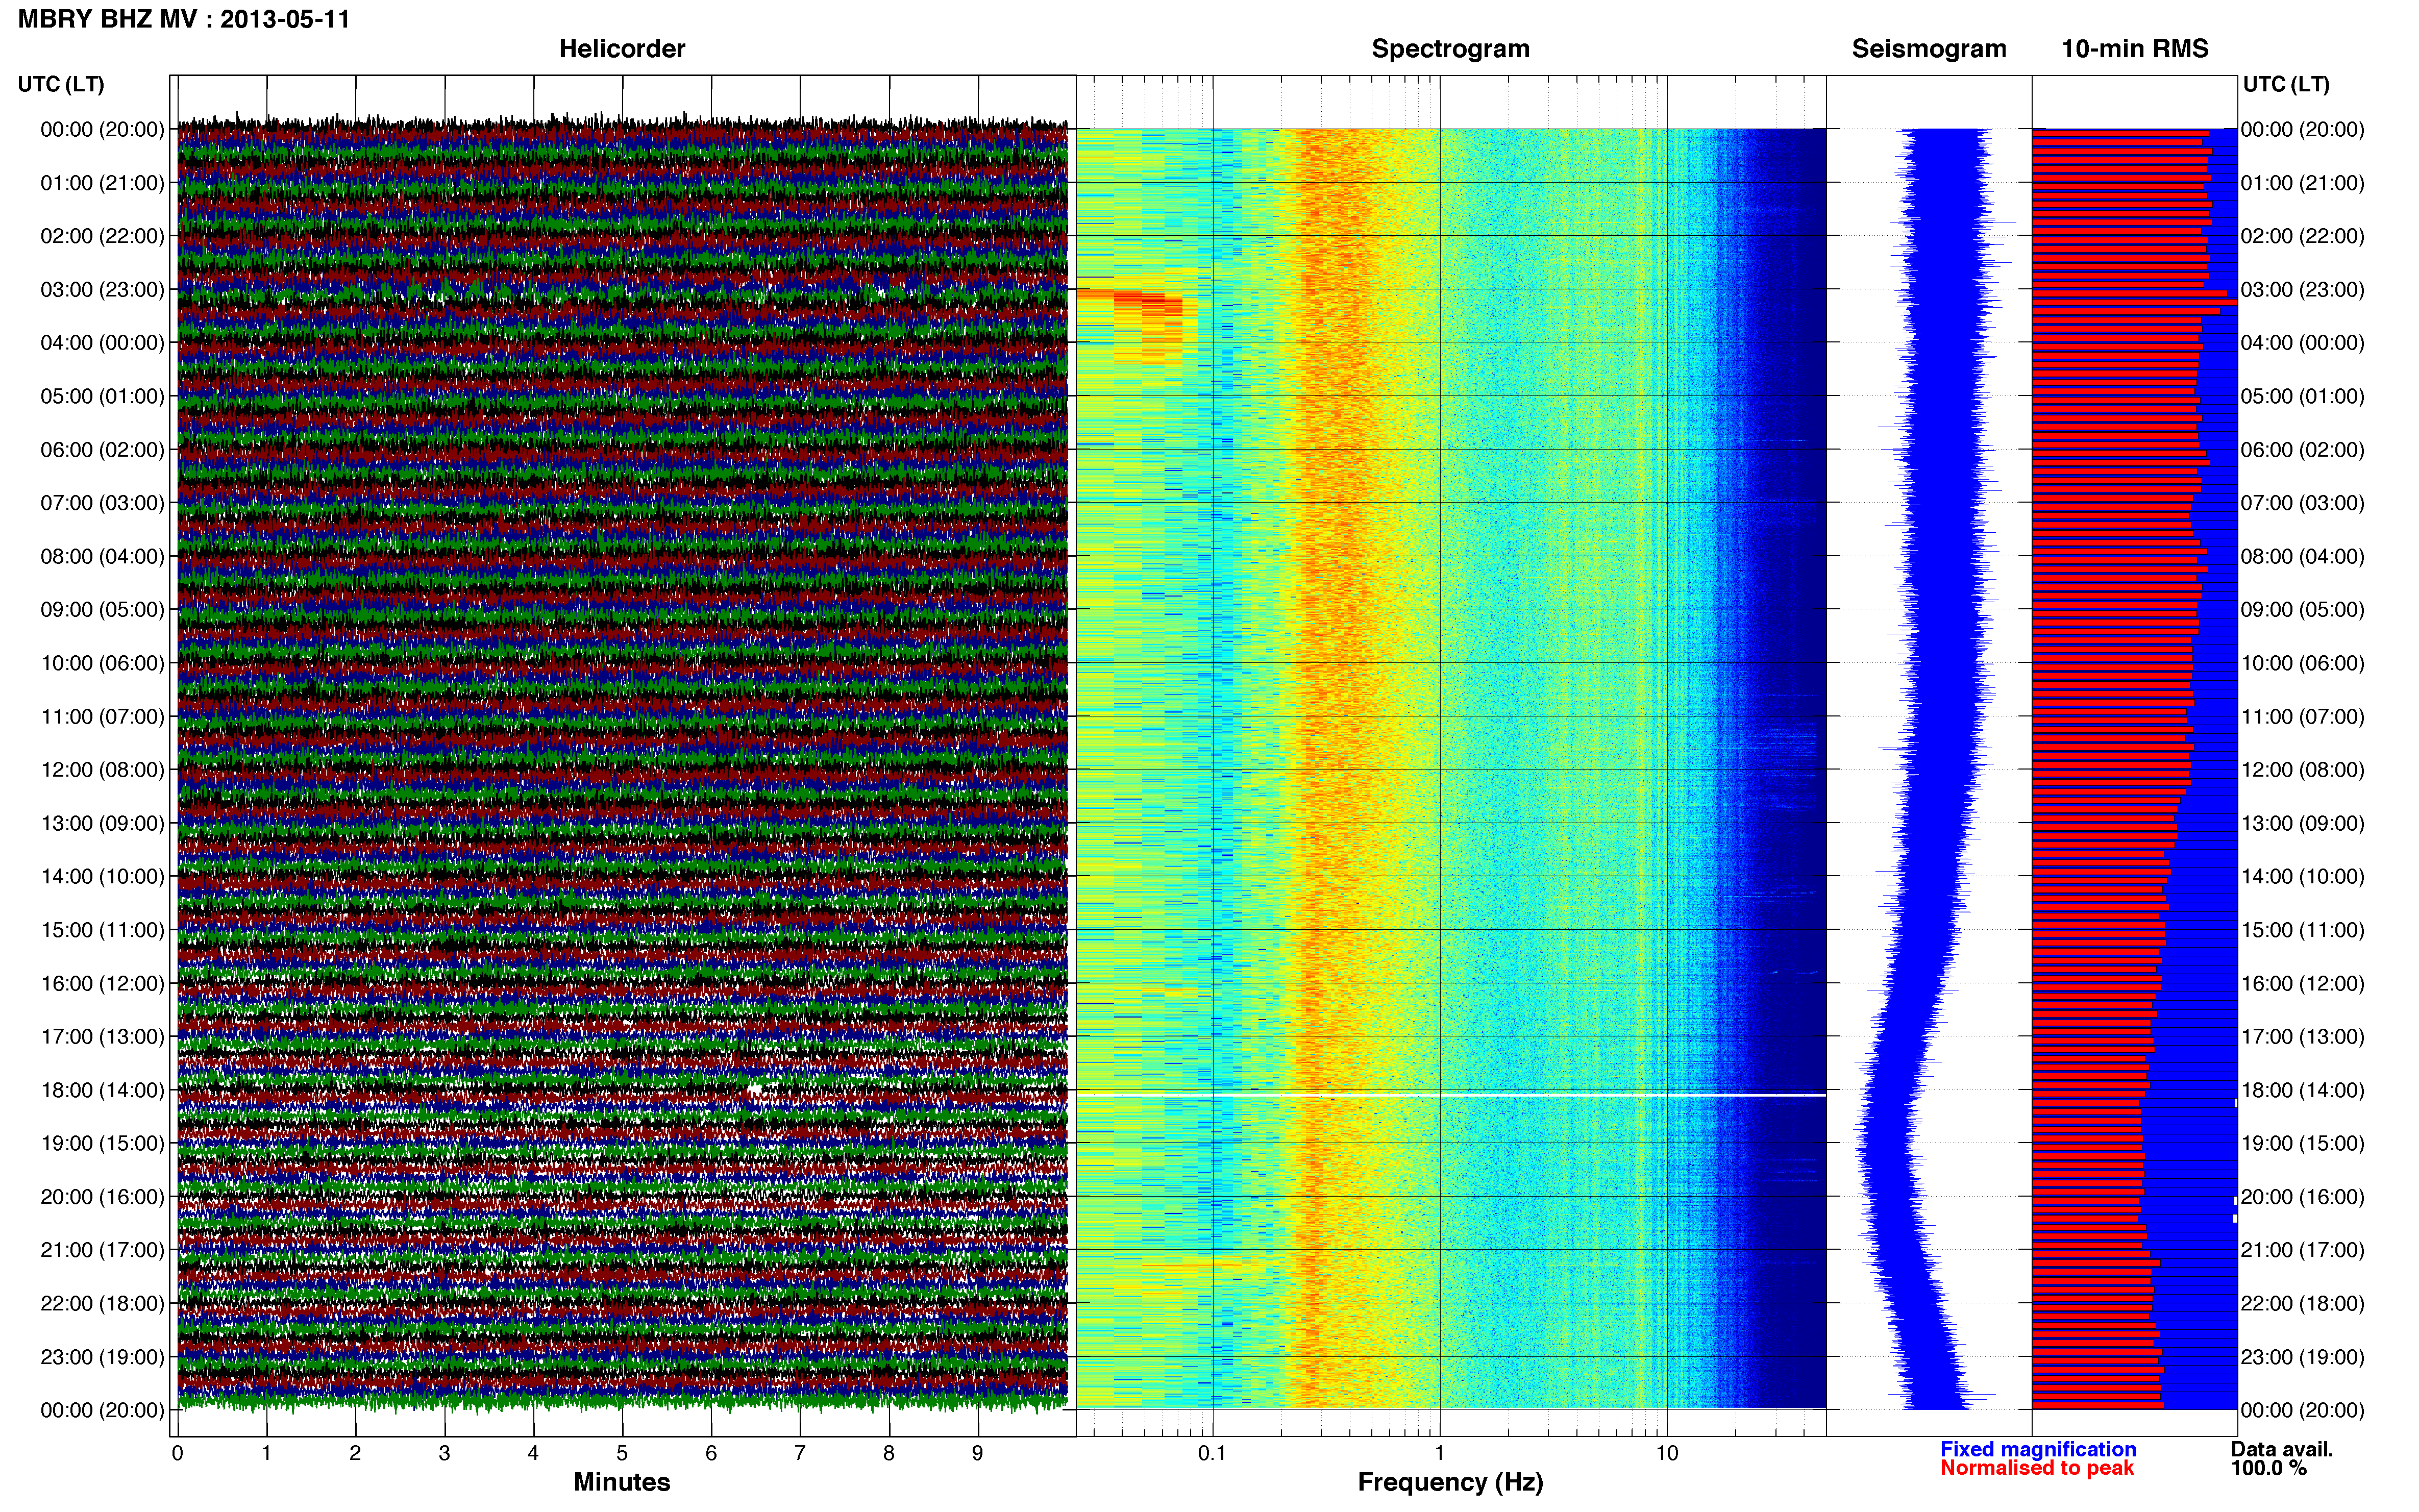Click the "UTC (LT)" label right of RMS panel
This screenshot has height=1512, width=2419.
[x=2286, y=84]
